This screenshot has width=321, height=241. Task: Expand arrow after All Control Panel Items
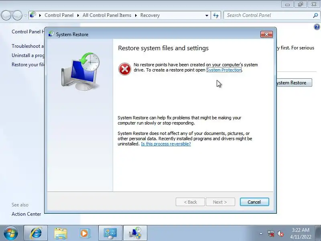(136, 15)
